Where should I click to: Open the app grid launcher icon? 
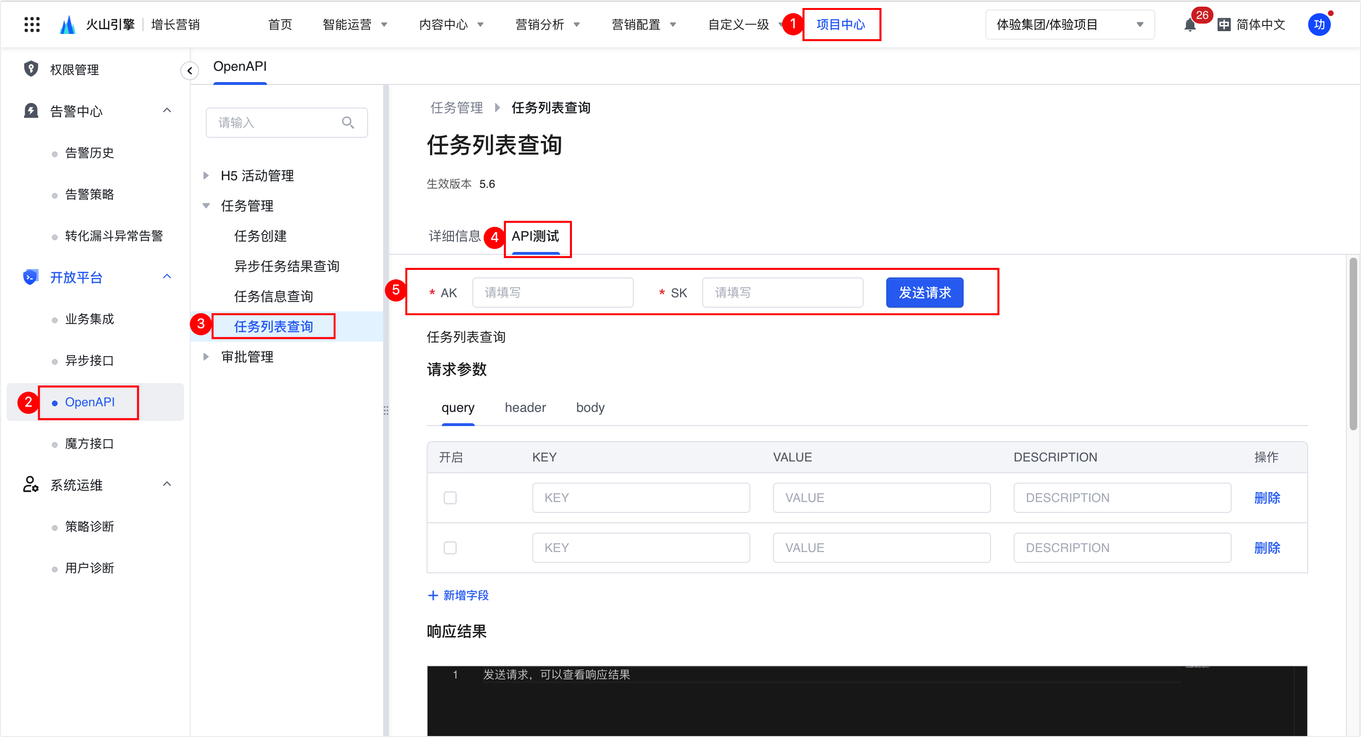[32, 25]
